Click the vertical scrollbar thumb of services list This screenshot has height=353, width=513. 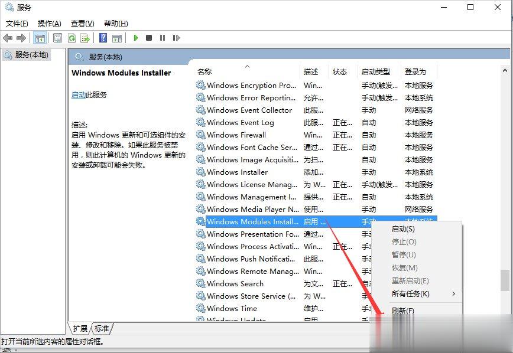point(505,280)
